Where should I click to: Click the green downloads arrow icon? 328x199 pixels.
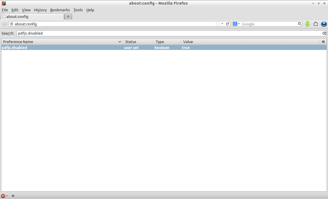click(307, 24)
